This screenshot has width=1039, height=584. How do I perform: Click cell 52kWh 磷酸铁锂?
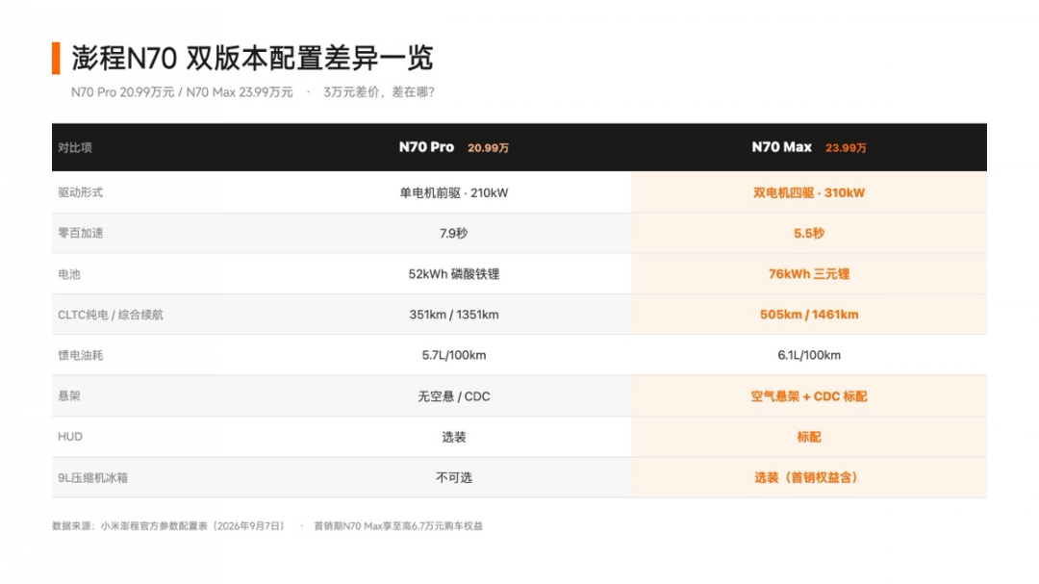(x=454, y=274)
